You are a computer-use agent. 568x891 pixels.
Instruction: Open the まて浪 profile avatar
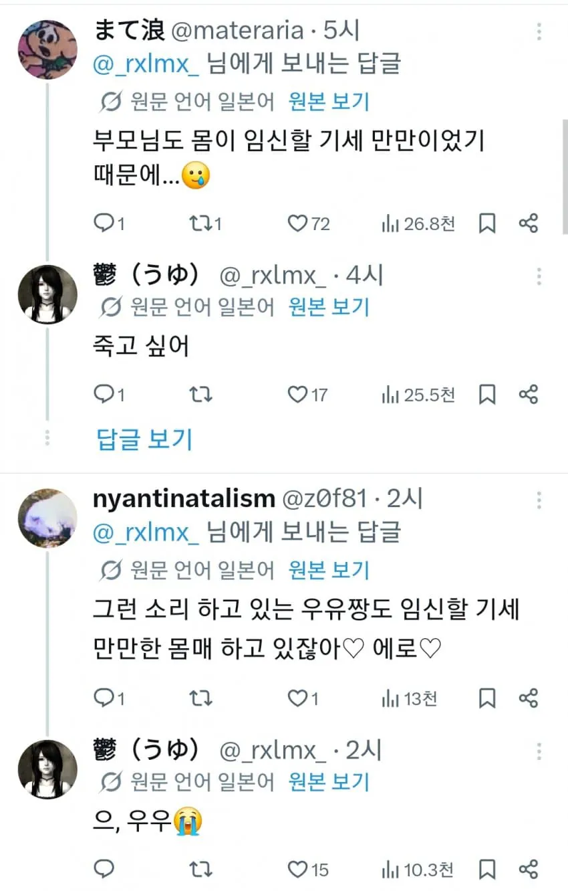[47, 48]
